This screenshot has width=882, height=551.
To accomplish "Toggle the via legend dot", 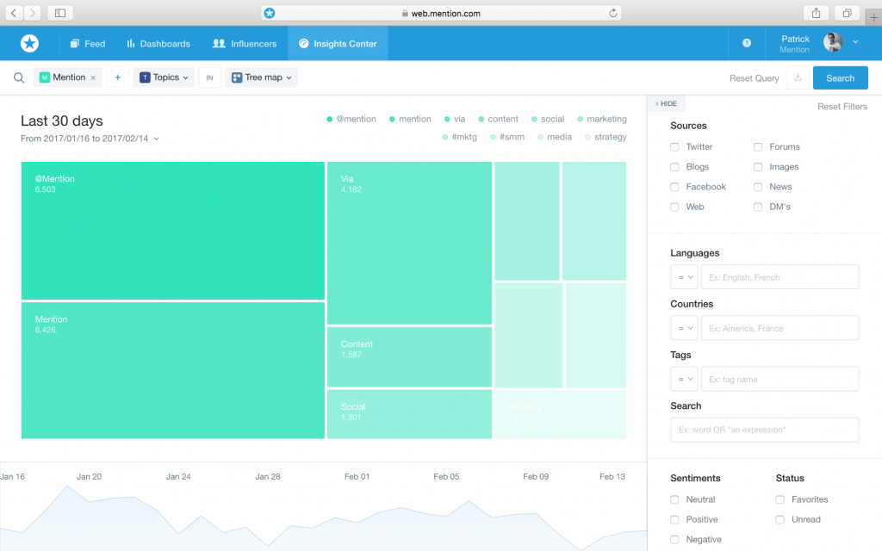I will pos(447,119).
